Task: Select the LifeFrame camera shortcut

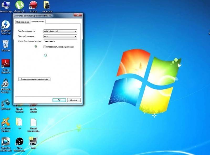Action: coord(6,104)
